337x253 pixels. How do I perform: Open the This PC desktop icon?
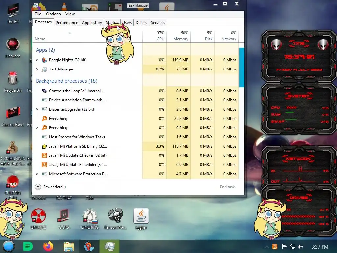(x=13, y=13)
